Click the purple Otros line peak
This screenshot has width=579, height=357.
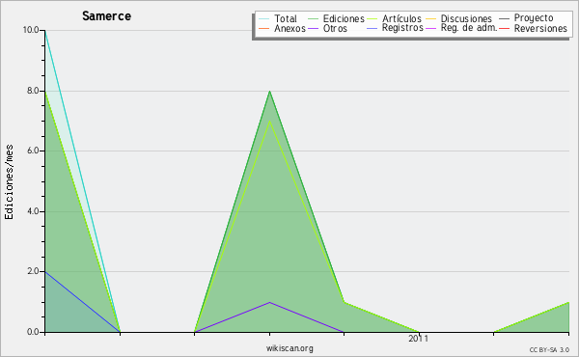pyautogui.click(x=270, y=302)
